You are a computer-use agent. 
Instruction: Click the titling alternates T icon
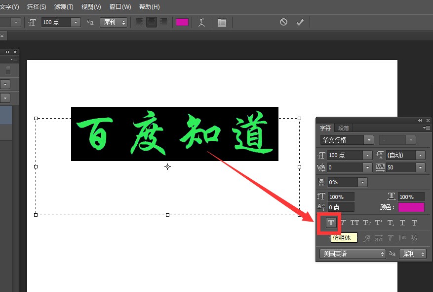click(x=390, y=238)
